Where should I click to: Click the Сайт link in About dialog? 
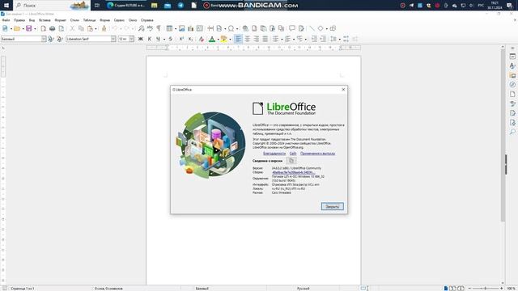pyautogui.click(x=293, y=154)
